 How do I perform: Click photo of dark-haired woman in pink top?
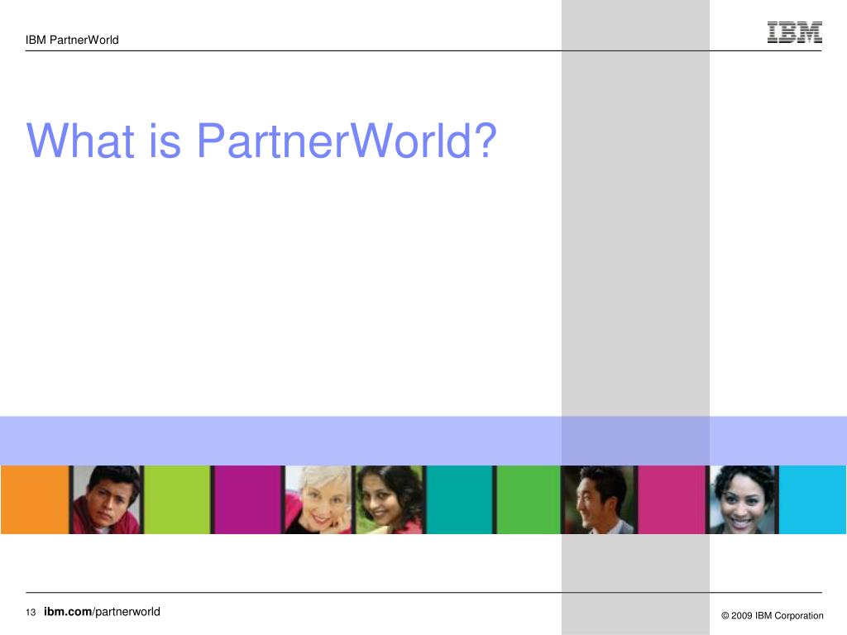pyautogui.click(x=389, y=500)
